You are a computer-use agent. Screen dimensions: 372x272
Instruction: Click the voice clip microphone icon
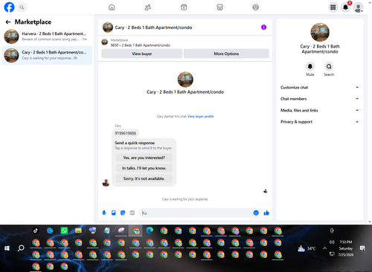pos(104,213)
